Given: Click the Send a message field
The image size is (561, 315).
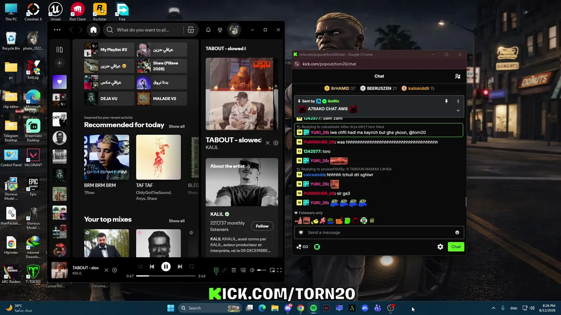Looking at the screenshot, I should point(379,232).
